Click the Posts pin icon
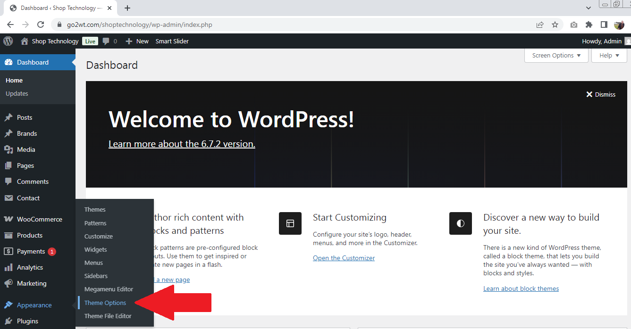This screenshot has width=631, height=329. (8, 117)
